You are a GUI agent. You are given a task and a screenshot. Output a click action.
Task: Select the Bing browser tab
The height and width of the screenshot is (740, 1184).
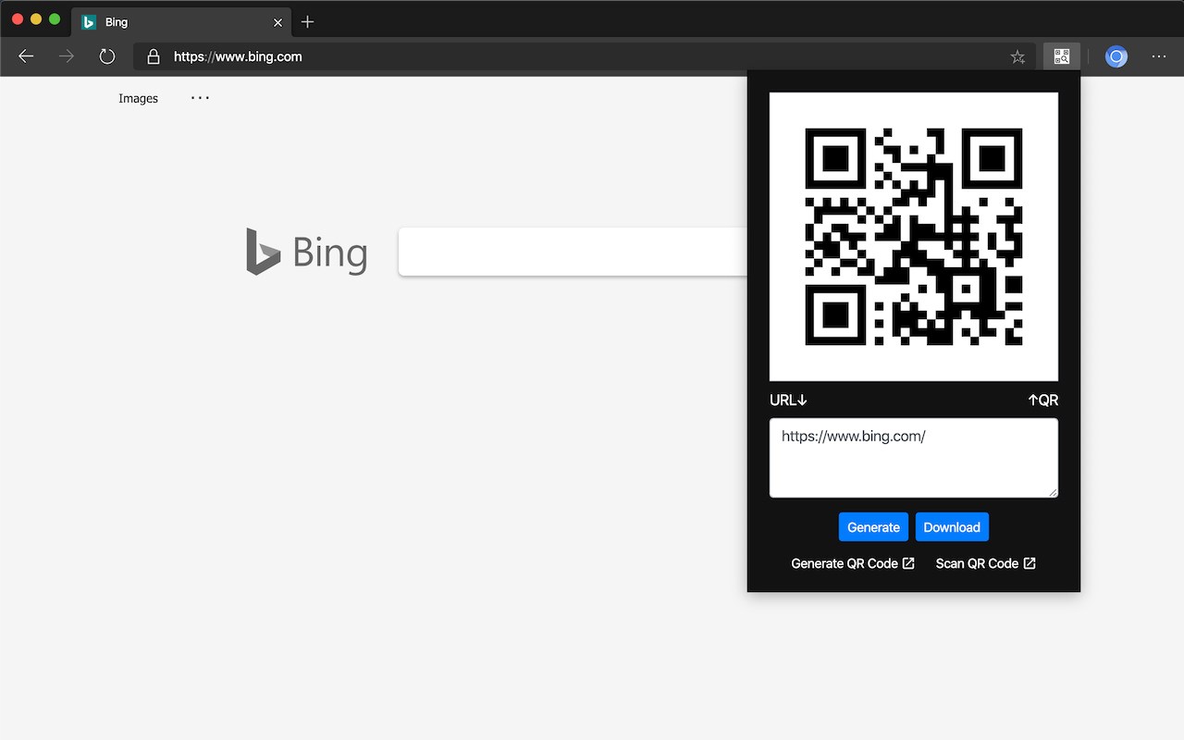(181, 21)
